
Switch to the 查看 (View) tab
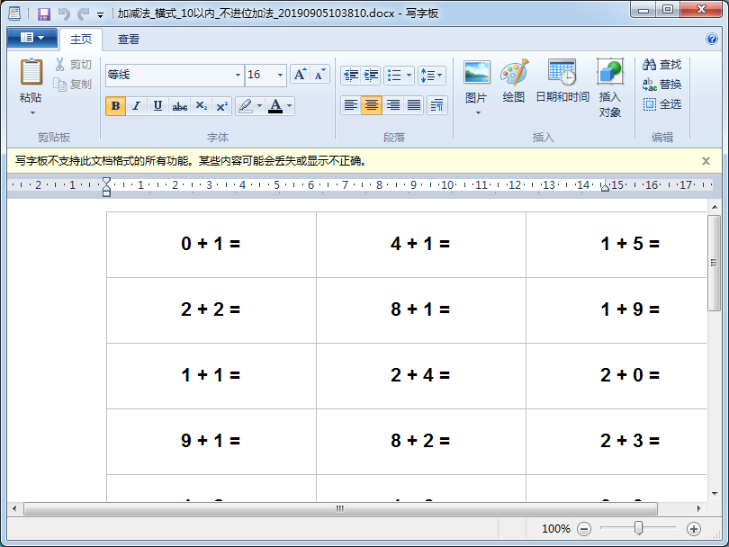[129, 40]
